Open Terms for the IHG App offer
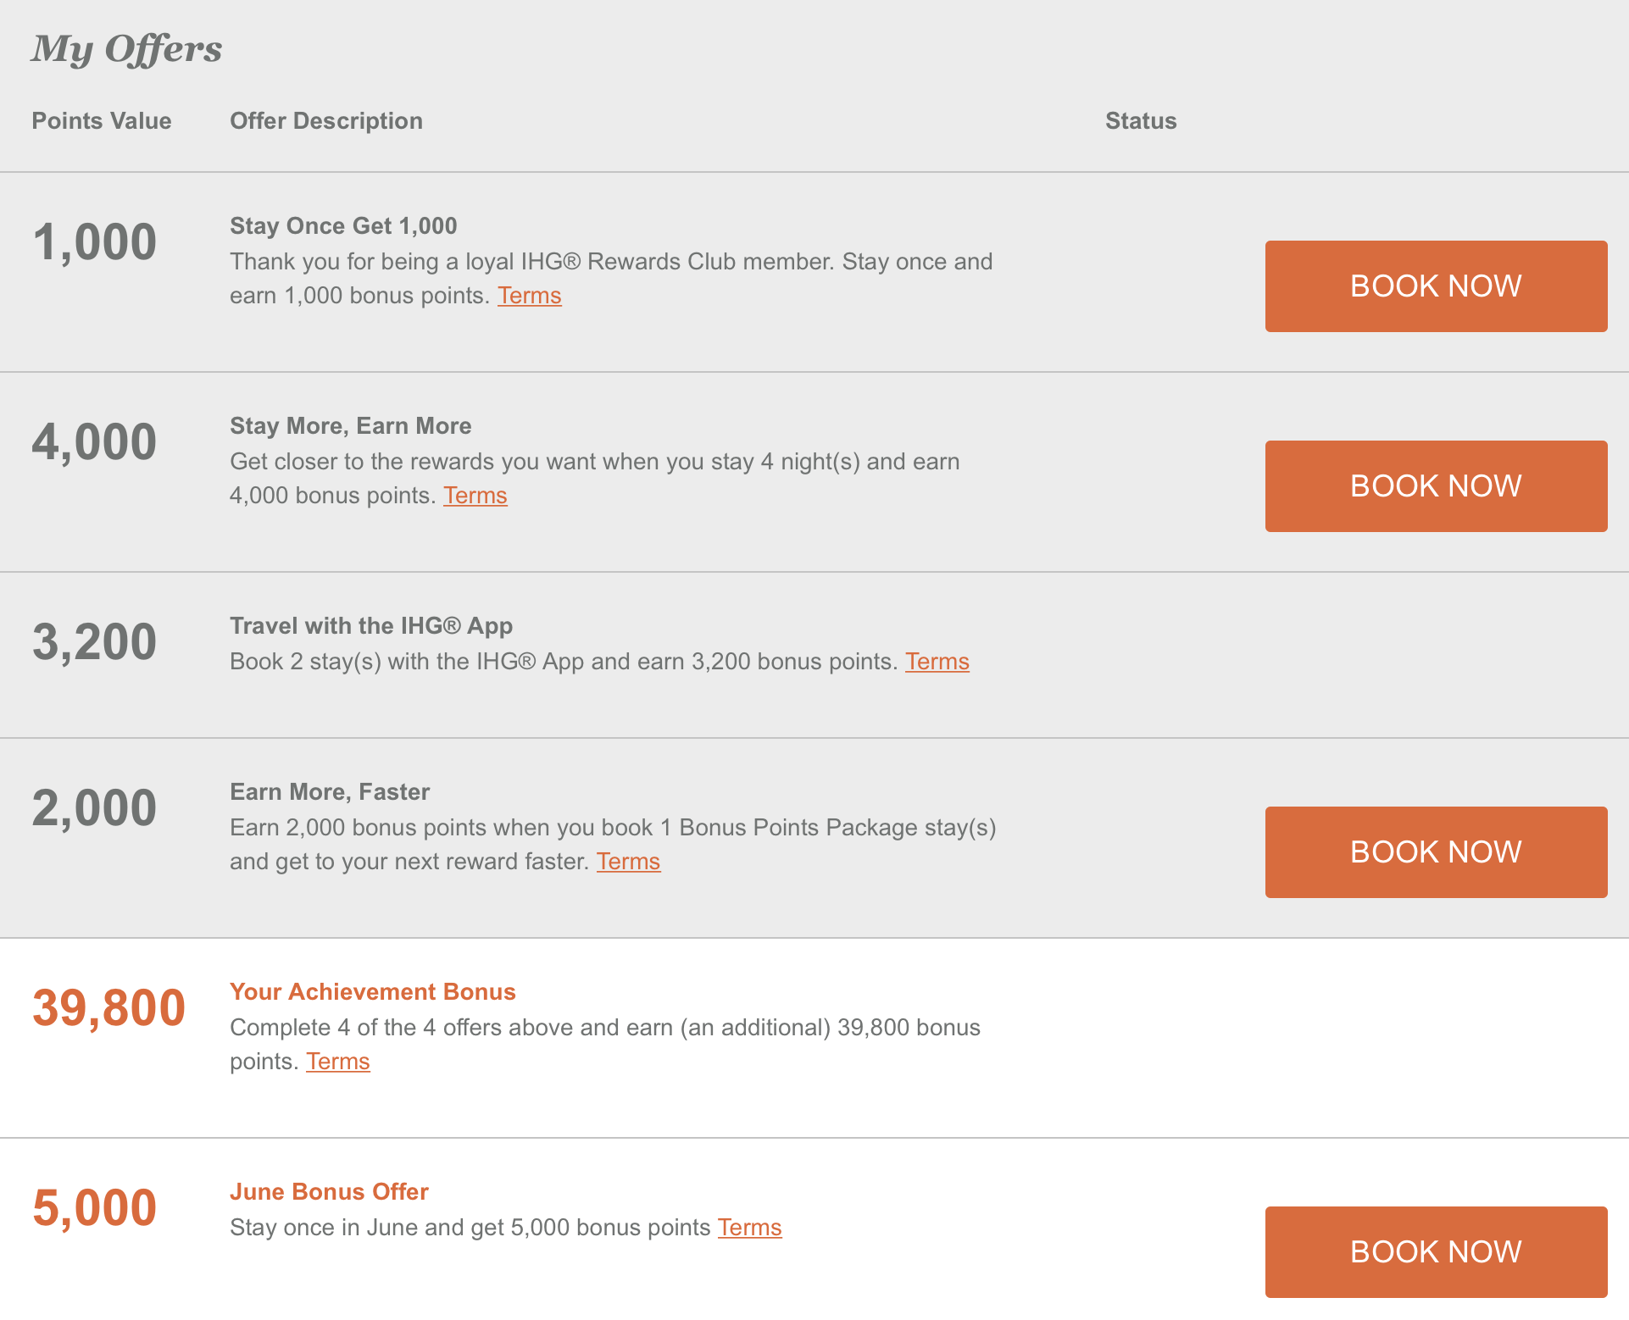1629x1320 pixels. pyautogui.click(x=937, y=662)
